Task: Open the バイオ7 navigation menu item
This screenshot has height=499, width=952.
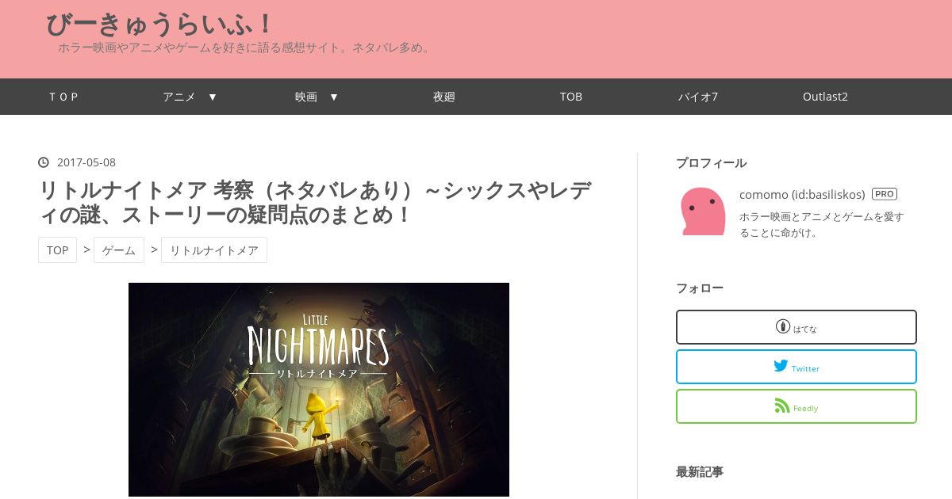Action: click(698, 97)
